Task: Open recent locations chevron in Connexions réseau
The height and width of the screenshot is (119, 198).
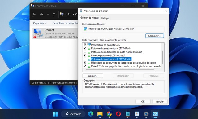Action: tap(48, 14)
